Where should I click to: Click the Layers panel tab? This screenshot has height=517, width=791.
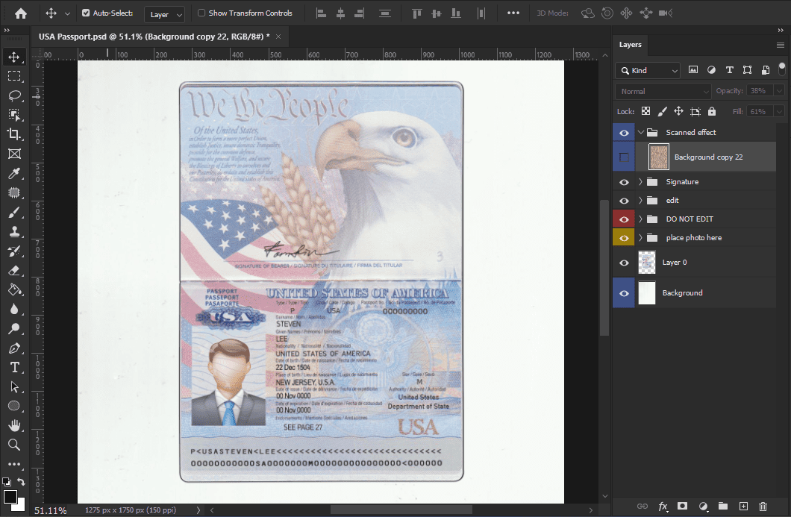click(631, 45)
